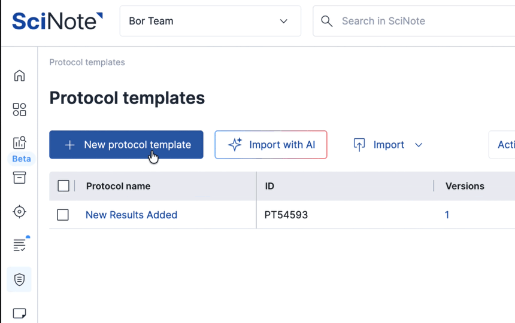Viewport: 515px width, 323px height.
Task: Click the Protocol templates breadcrumb
Action: click(x=87, y=62)
